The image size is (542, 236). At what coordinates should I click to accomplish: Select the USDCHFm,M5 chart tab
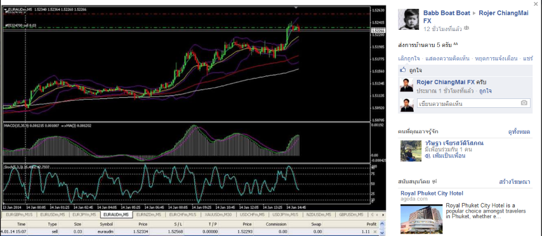click(253, 214)
